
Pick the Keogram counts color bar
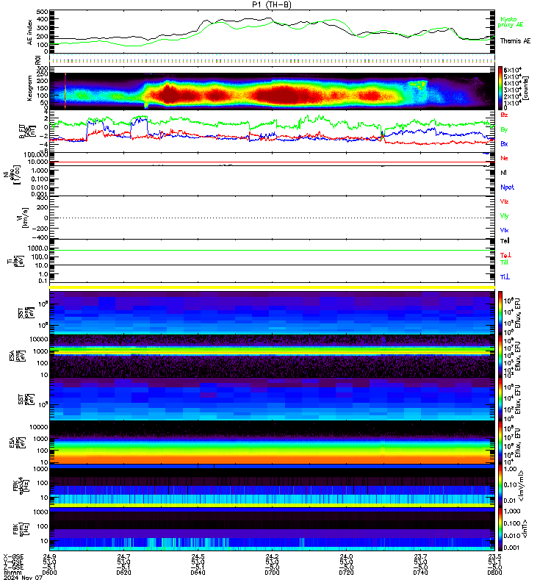coord(500,88)
